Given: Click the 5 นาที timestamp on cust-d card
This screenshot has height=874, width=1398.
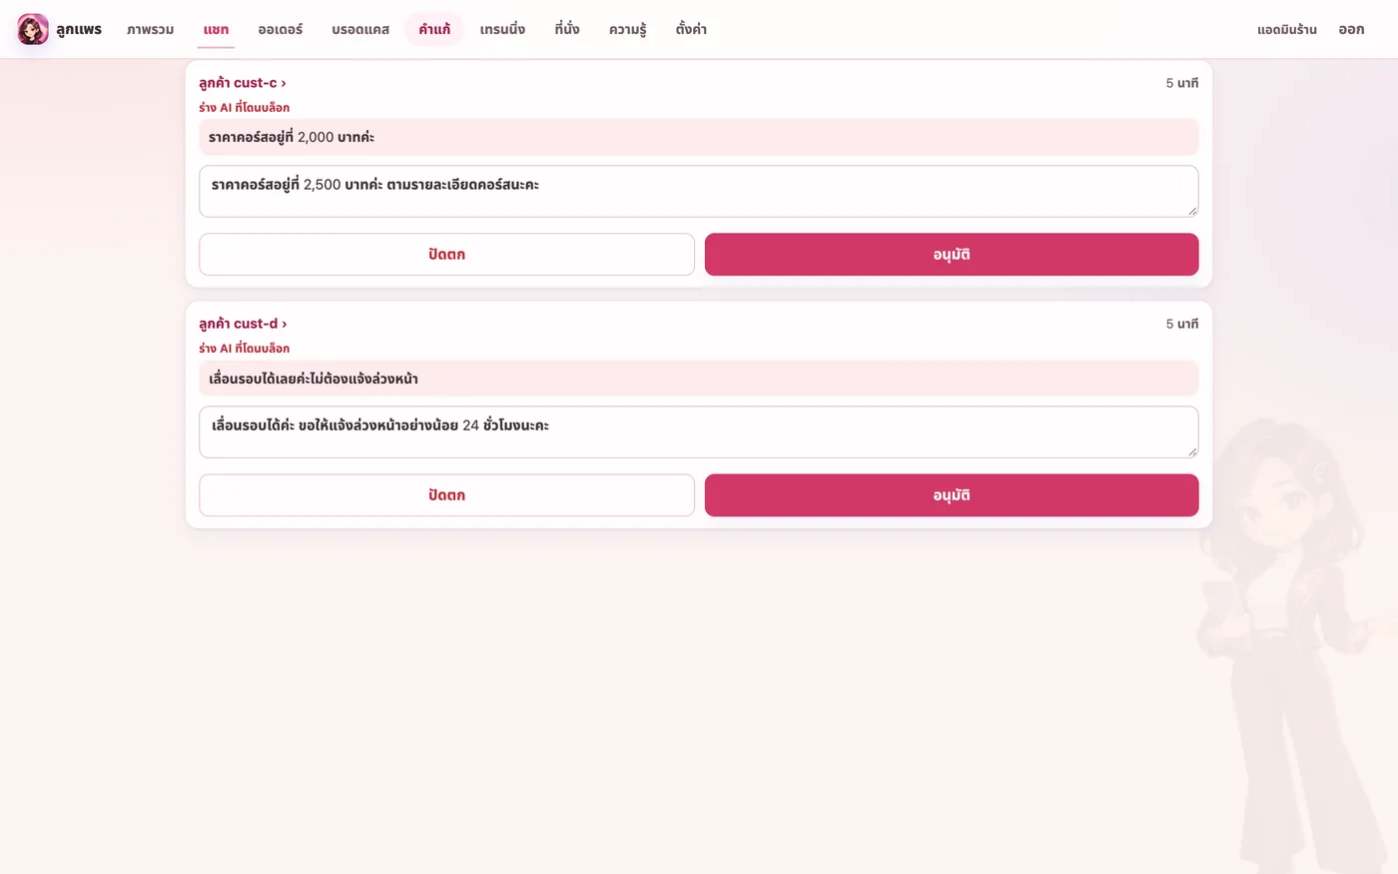Looking at the screenshot, I should (1181, 324).
